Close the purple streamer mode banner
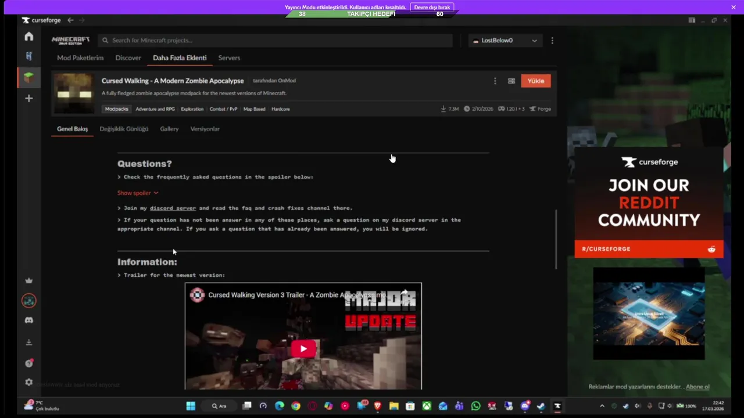 [x=734, y=7]
